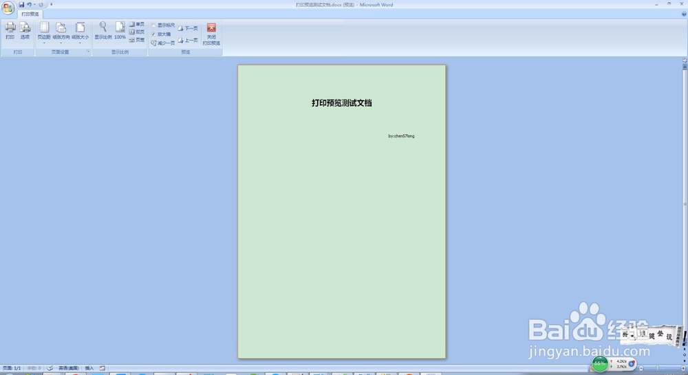Viewport: 688px width, 375px height.
Task: Click zoom in plus button on zoom slider
Action: tap(683, 368)
